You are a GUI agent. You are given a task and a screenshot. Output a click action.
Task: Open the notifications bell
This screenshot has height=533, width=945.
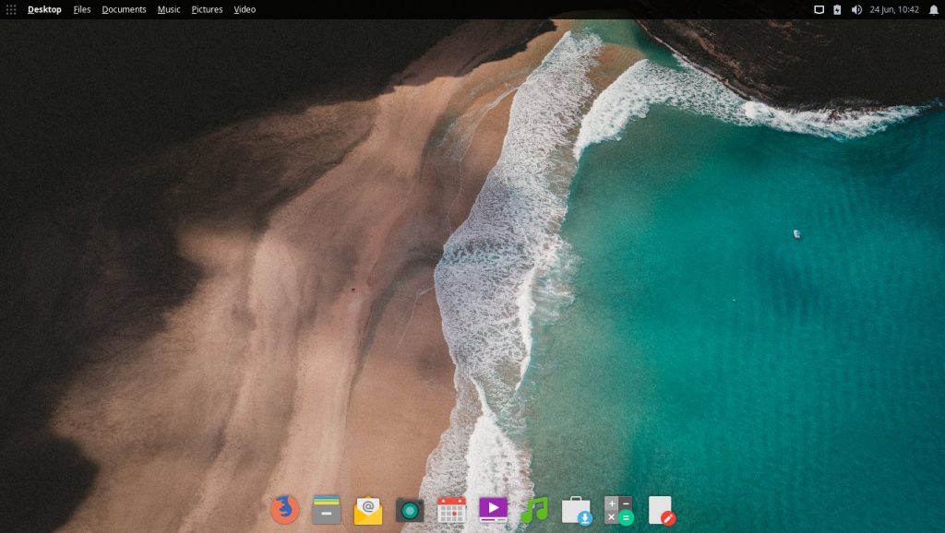pyautogui.click(x=934, y=9)
